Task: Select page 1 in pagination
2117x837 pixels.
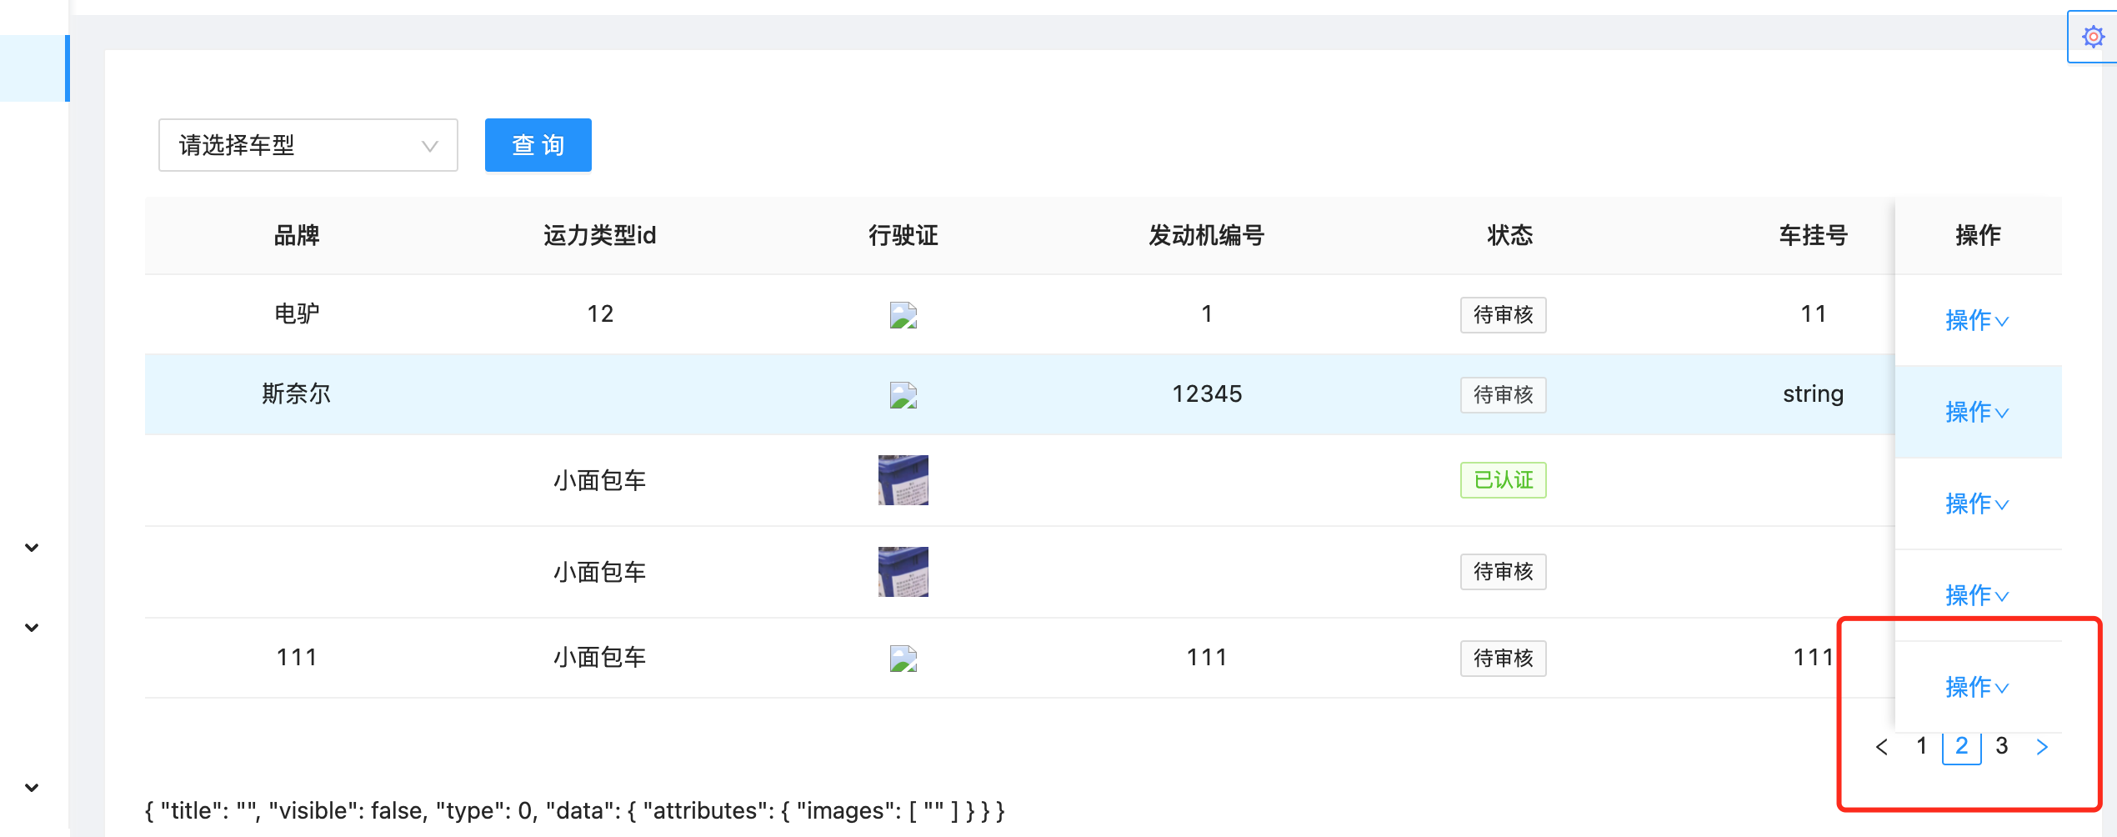Action: tap(1922, 745)
